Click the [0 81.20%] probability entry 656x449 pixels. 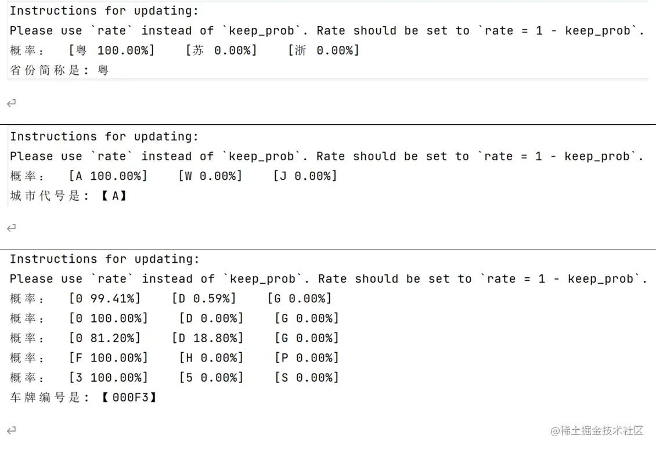105,338
